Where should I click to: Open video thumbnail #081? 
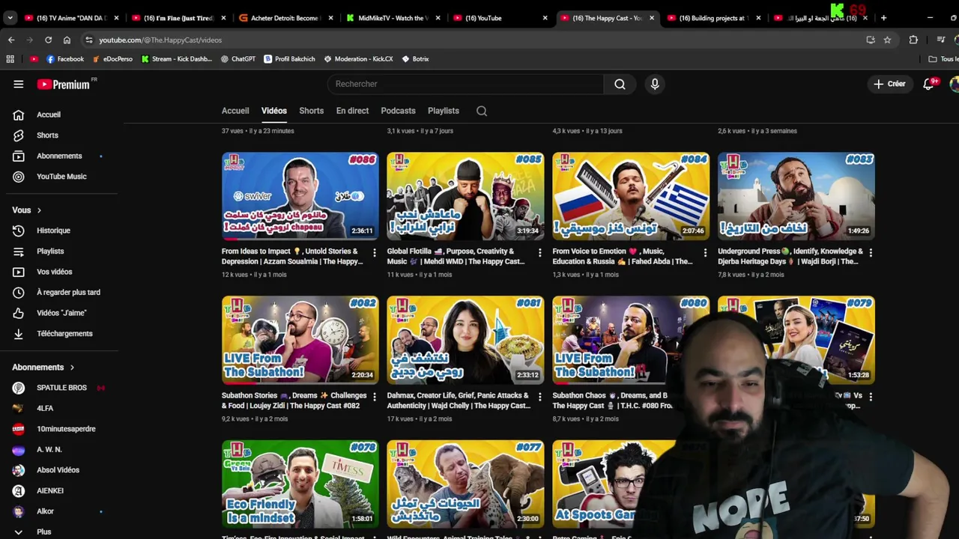(x=465, y=340)
